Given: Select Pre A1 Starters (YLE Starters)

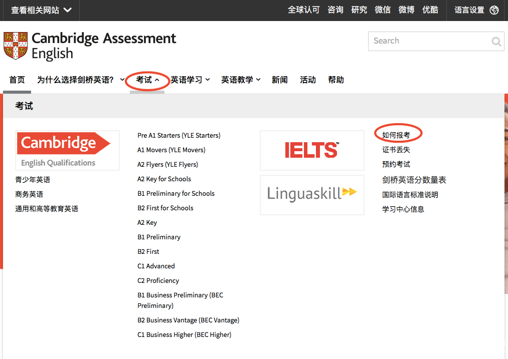Looking at the screenshot, I should click(179, 136).
